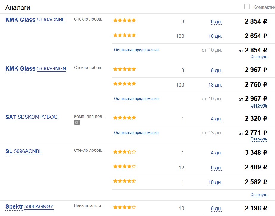
Task: Expand Остальные предложения for KMK Glass 5996AGNBL
Action: coord(136,50)
